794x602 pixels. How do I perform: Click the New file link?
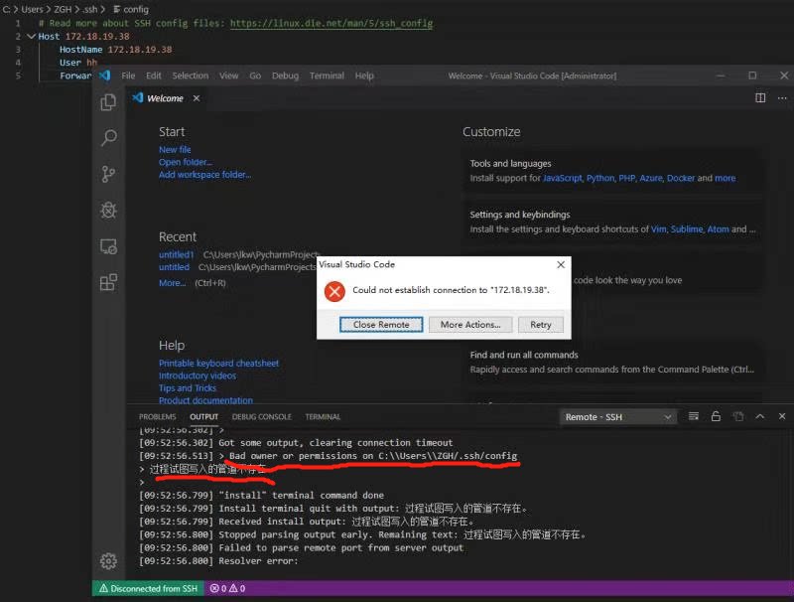pos(175,149)
